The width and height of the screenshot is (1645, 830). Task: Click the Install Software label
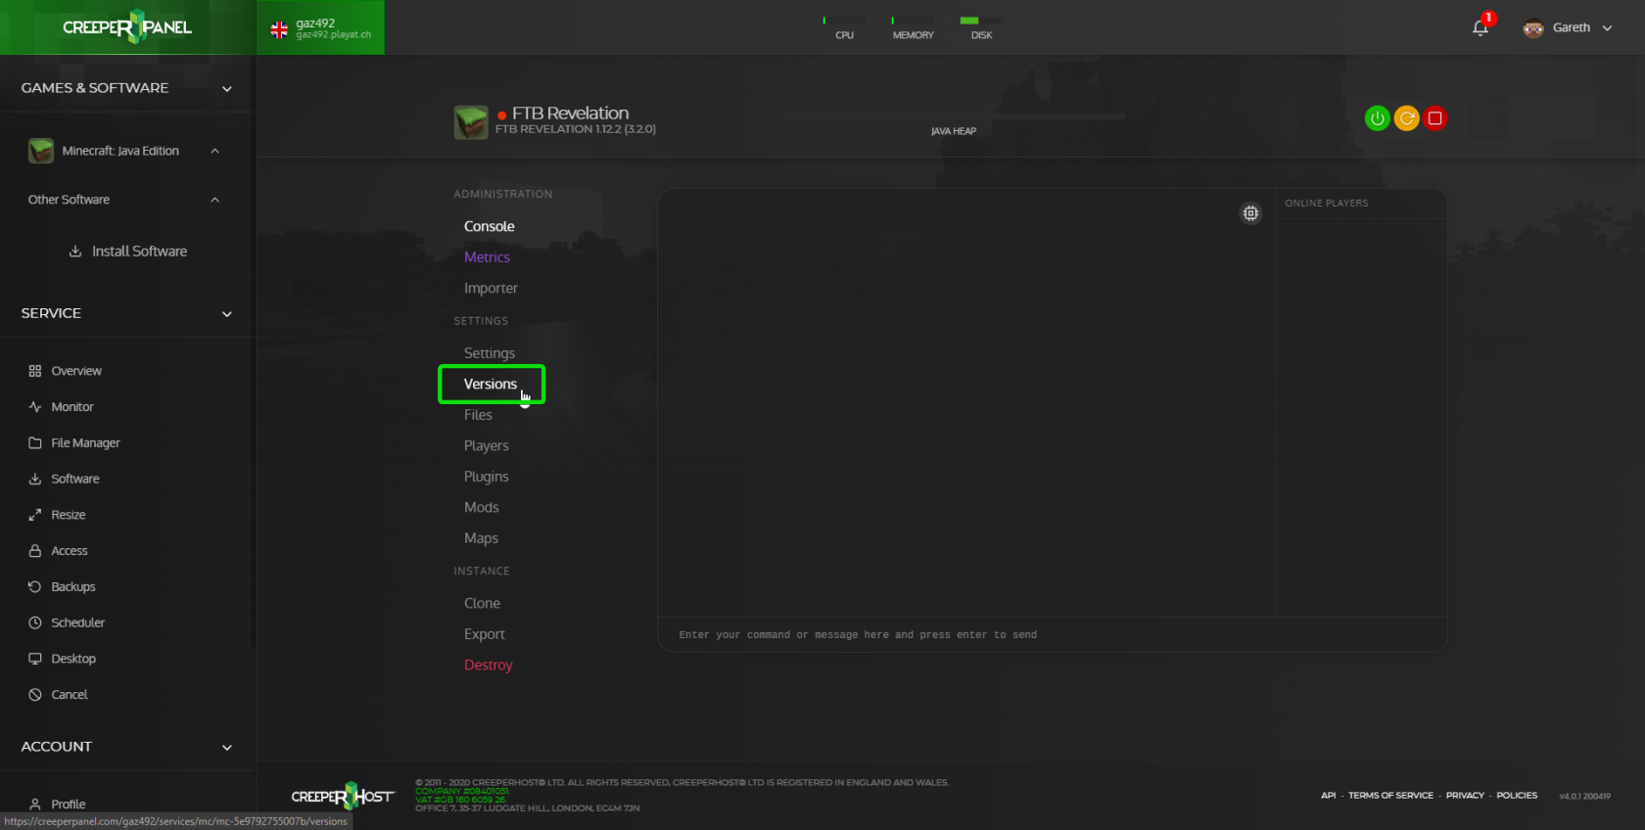pos(139,252)
